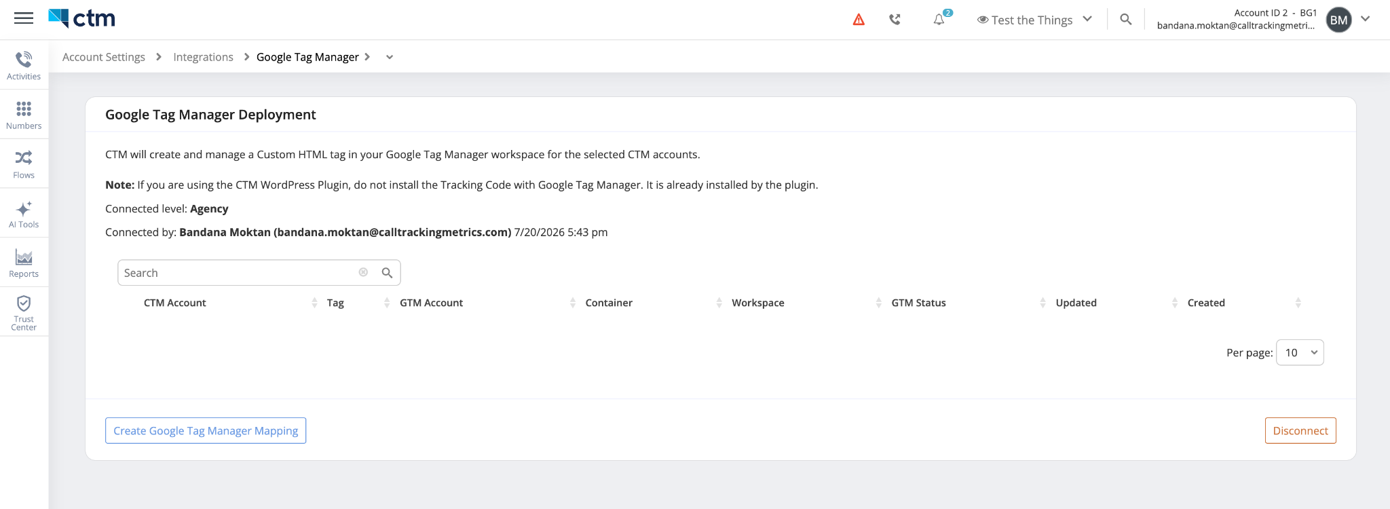Screen dimensions: 1390x509
Task: Open Trust Center in sidebar
Action: pyautogui.click(x=24, y=312)
